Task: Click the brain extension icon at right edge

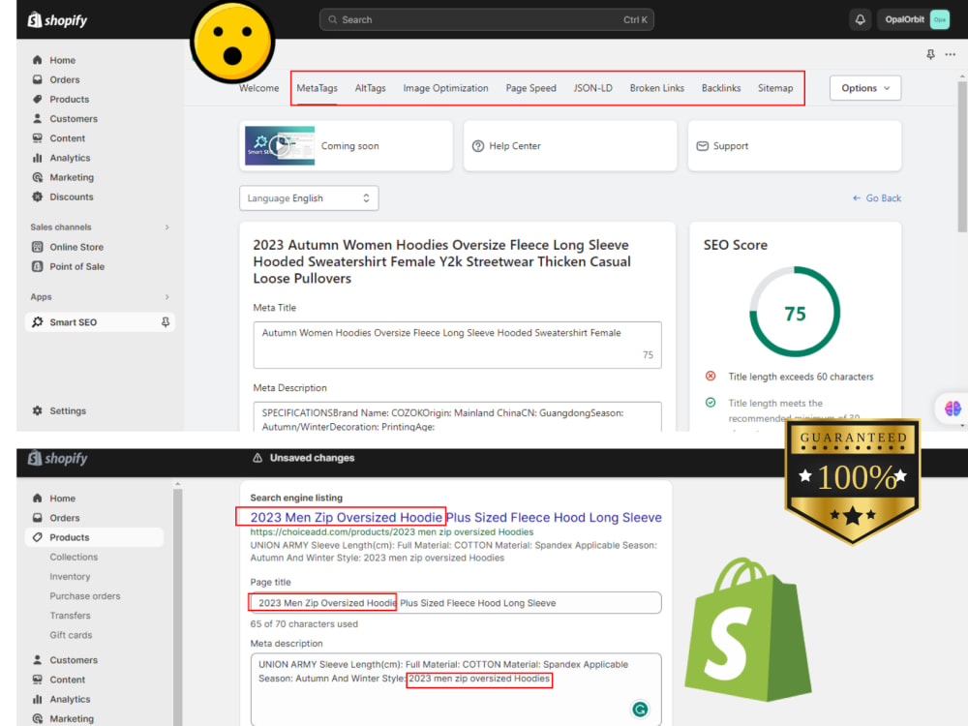Action: (x=953, y=408)
